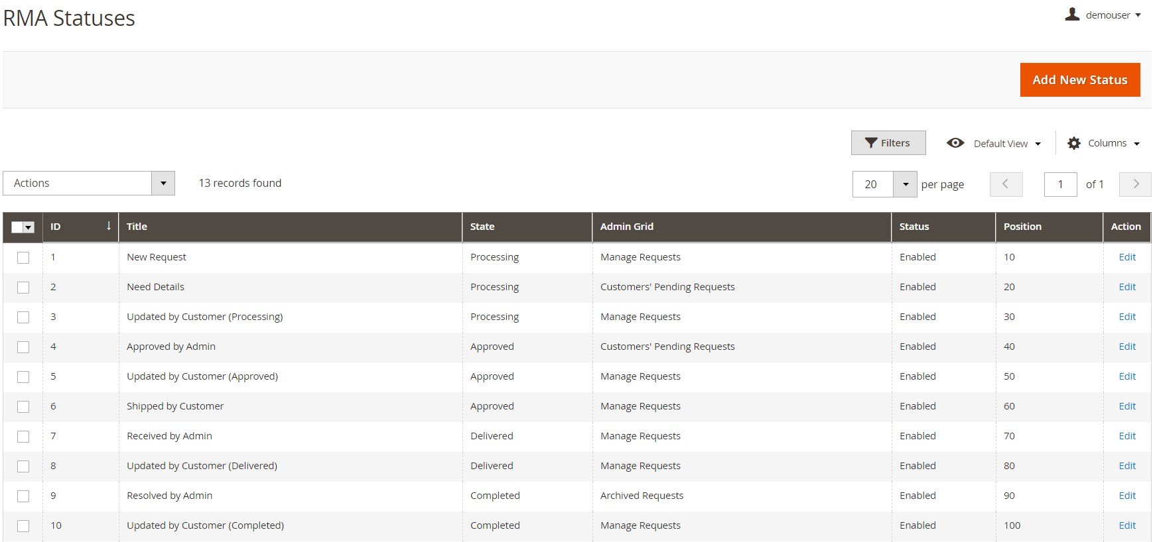Click the 13 records found text
This screenshot has height=542, width=1155.
tap(240, 183)
